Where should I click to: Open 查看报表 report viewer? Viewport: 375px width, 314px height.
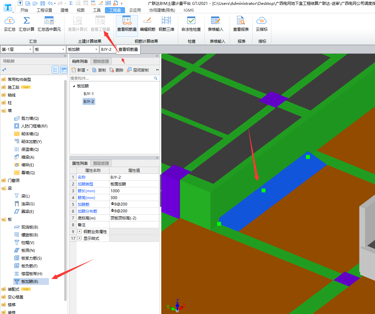click(241, 24)
